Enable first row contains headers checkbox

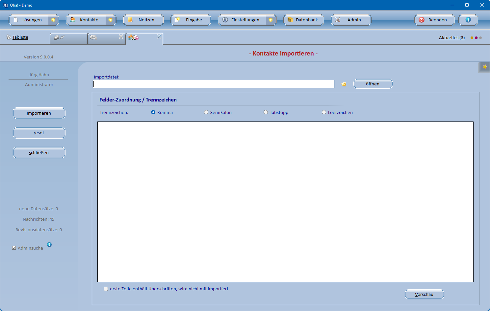point(106,289)
